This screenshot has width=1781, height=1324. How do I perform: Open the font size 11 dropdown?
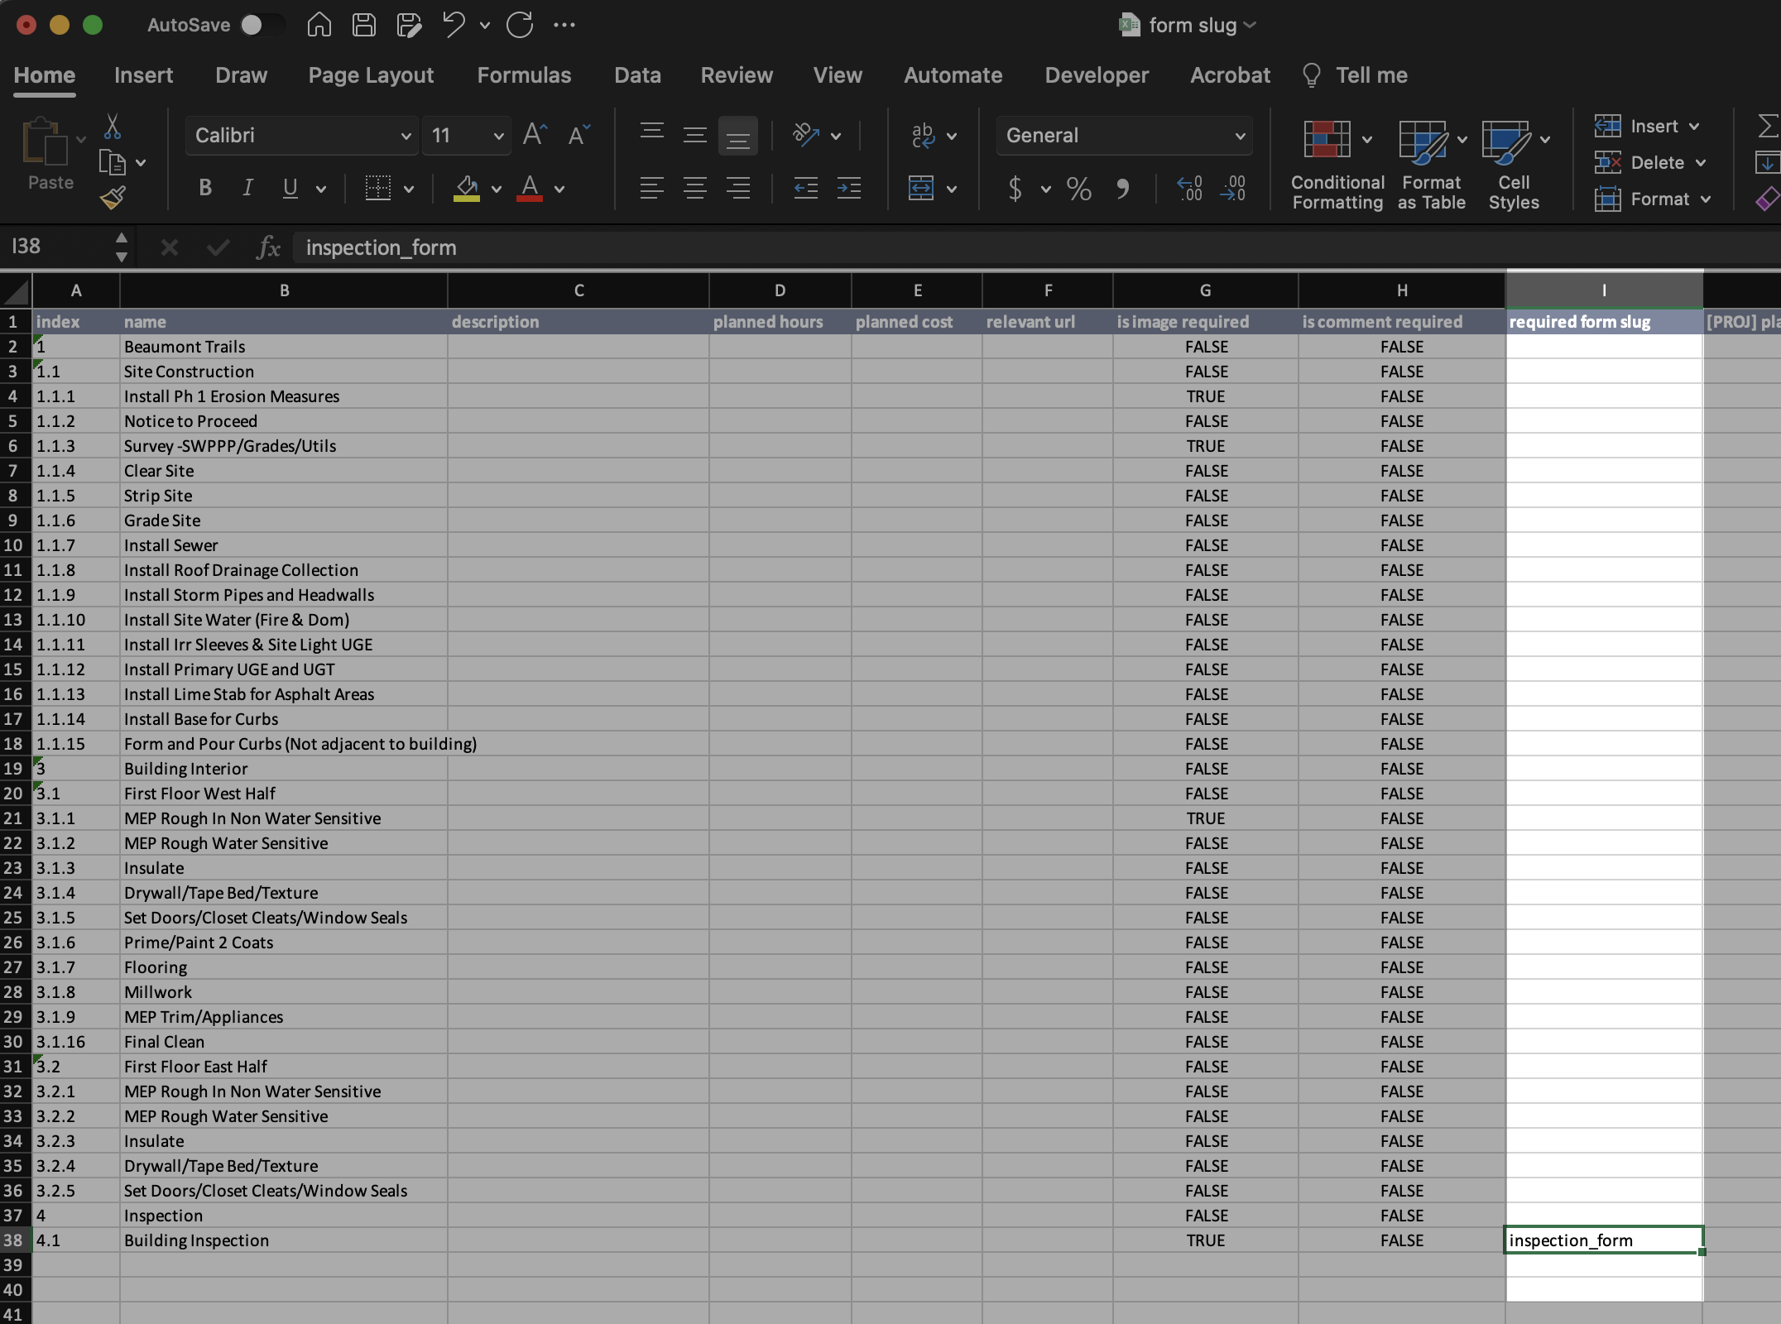(x=498, y=136)
